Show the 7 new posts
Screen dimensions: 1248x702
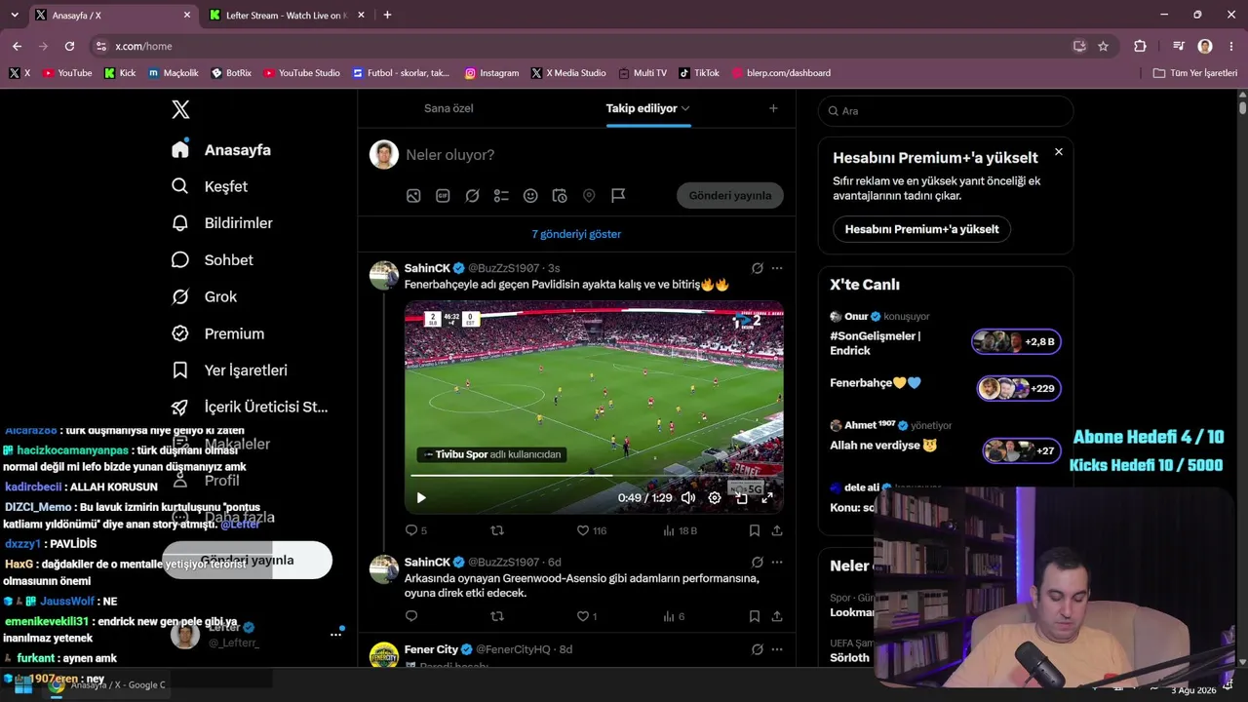[576, 234]
